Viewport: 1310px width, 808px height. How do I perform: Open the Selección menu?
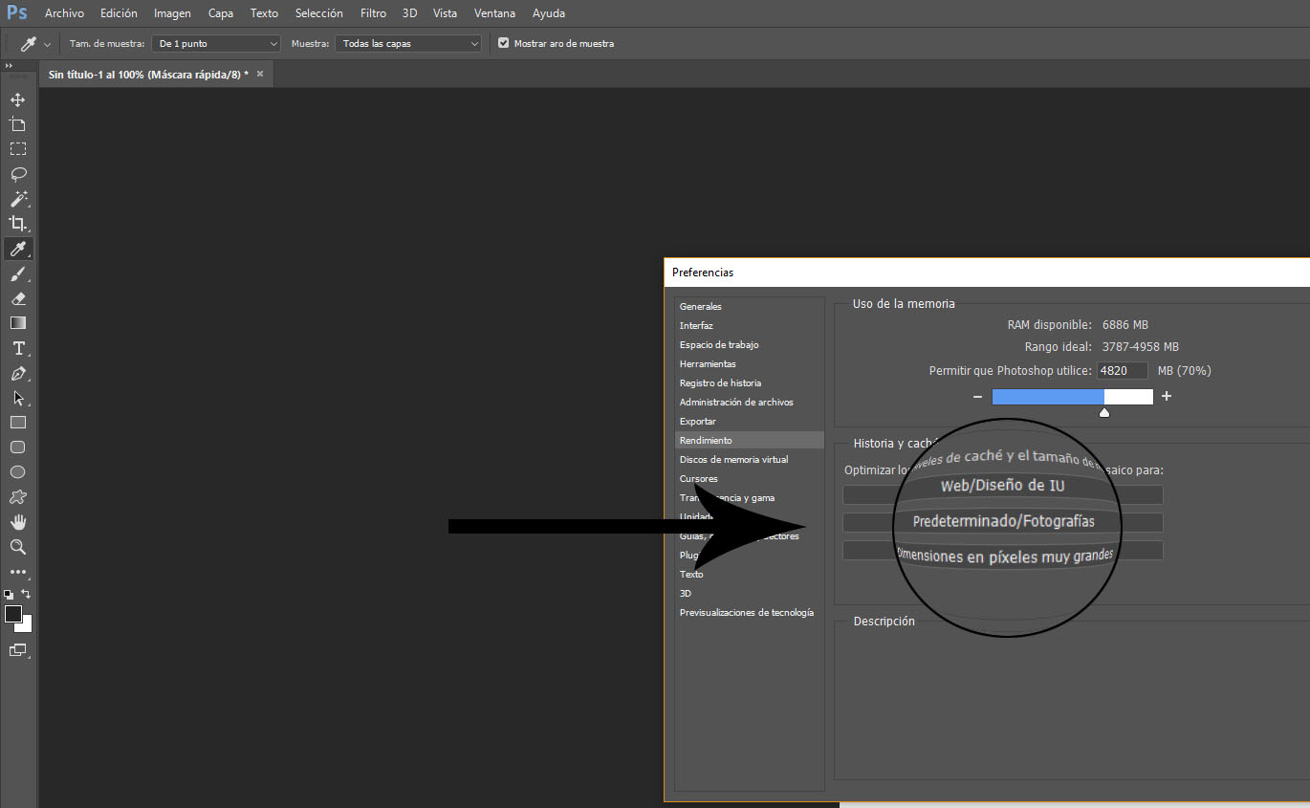pos(319,13)
